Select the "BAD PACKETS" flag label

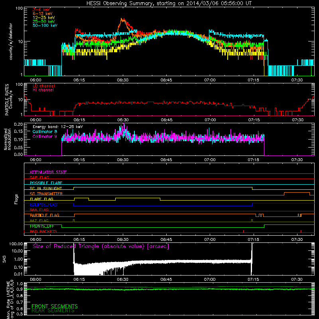[43, 231]
